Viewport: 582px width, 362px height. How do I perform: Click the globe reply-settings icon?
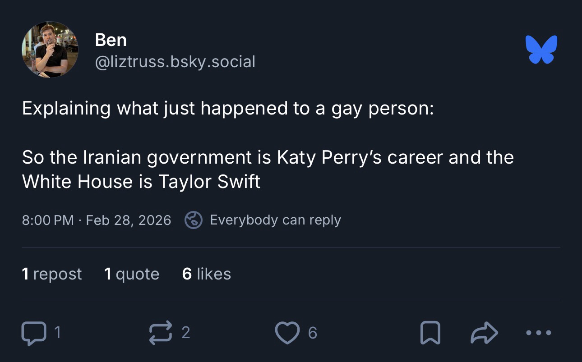pyautogui.click(x=193, y=220)
